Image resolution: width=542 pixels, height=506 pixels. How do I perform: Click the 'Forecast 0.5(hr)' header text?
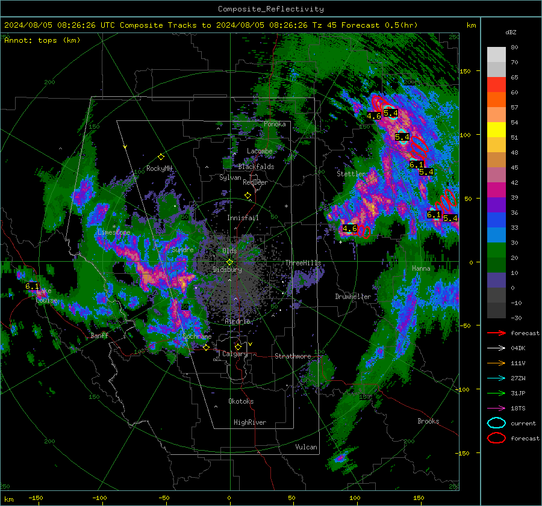[379, 25]
